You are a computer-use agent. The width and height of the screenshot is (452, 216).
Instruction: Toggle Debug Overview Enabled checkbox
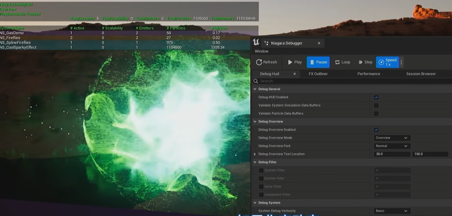pos(376,130)
